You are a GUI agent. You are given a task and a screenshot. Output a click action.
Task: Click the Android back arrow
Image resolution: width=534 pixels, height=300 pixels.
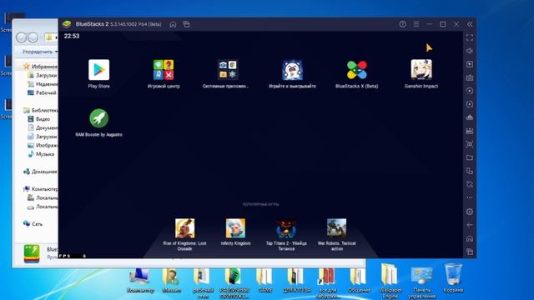point(470,225)
